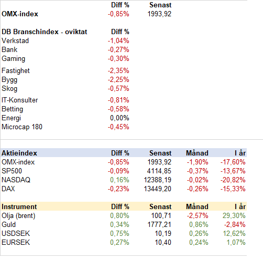Select the Aktieindex table header
Image resolution: width=263 pixels, height=259 pixels.
[19, 153]
